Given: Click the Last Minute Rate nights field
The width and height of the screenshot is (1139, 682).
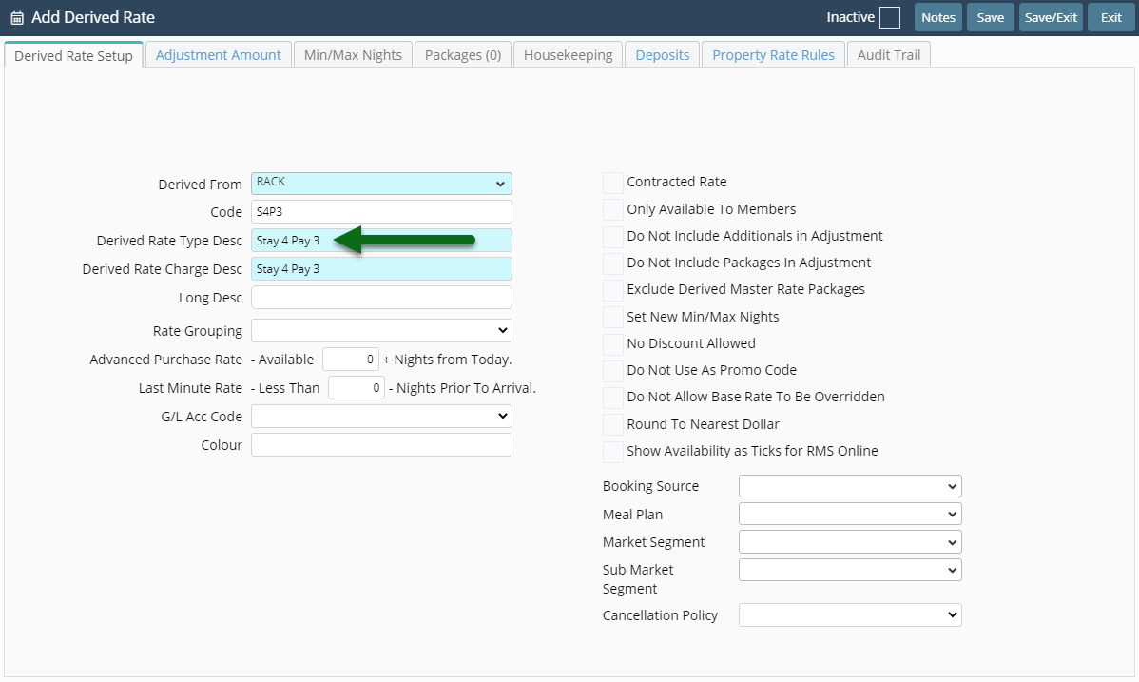Looking at the screenshot, I should [x=356, y=388].
